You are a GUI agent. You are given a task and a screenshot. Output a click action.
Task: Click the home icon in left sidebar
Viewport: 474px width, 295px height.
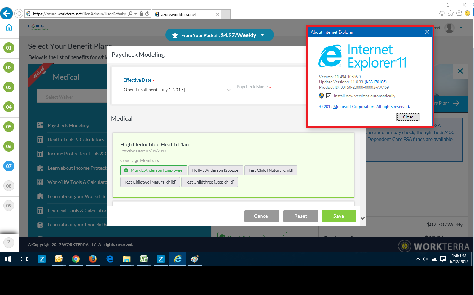(9, 27)
